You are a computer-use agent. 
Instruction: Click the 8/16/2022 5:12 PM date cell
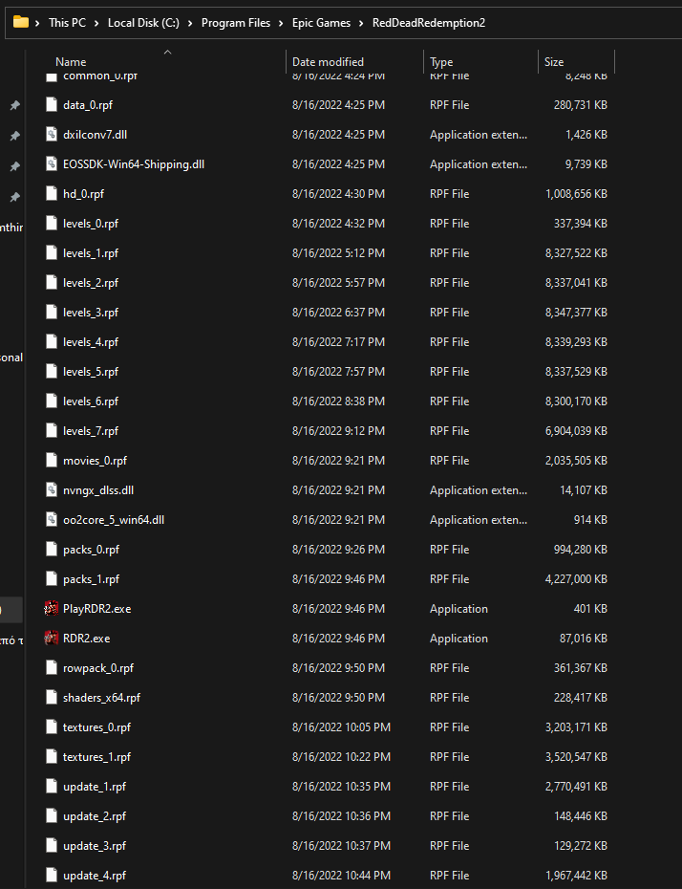click(x=338, y=253)
